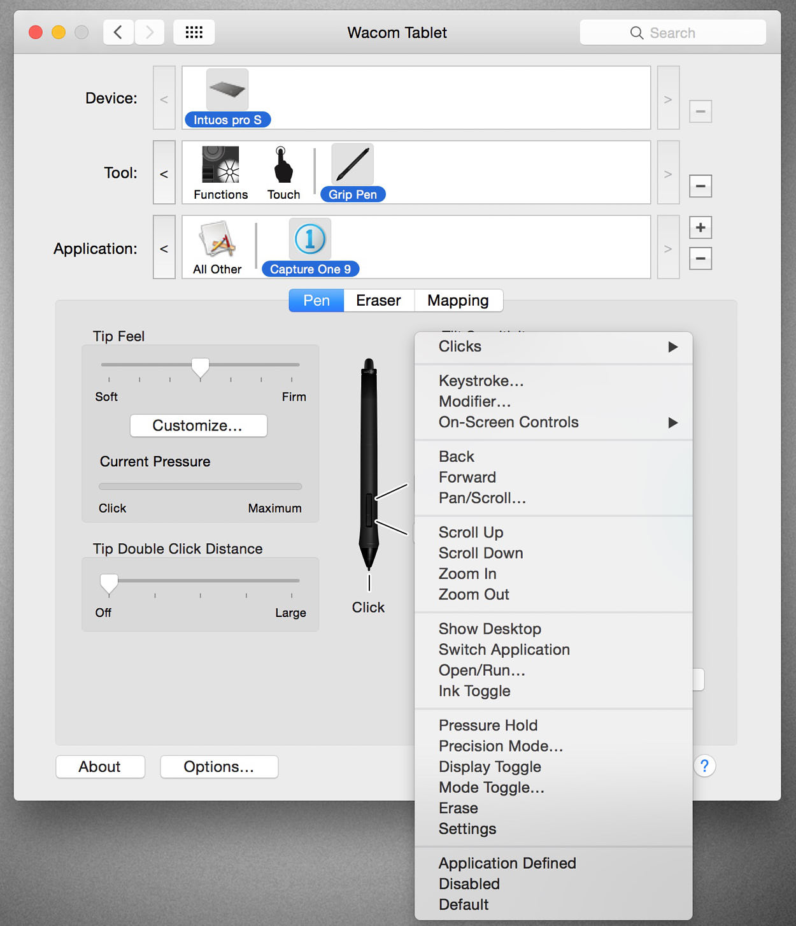This screenshot has width=796, height=926.
Task: Click the Current Pressure bar
Action: click(x=200, y=487)
